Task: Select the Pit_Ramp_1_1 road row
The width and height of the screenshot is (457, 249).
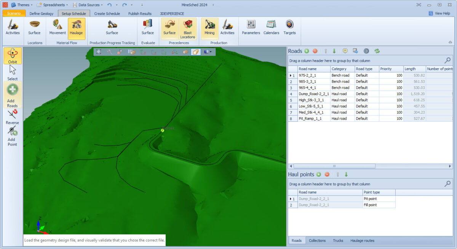Action: 310,118
